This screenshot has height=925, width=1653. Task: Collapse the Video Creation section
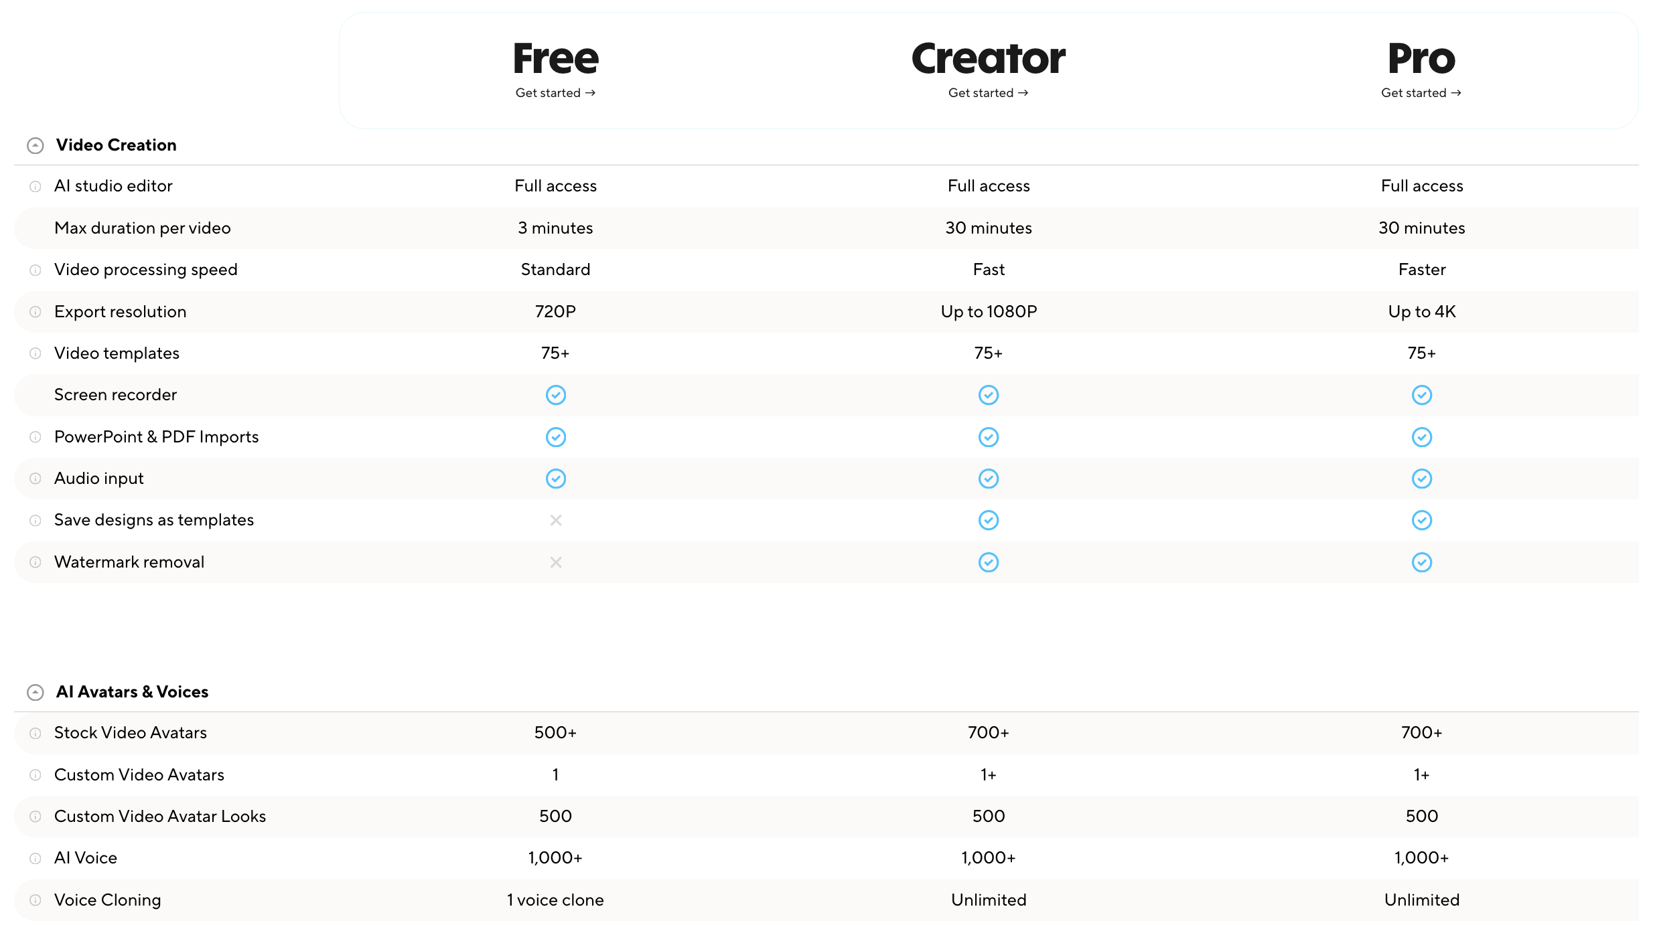coord(35,145)
